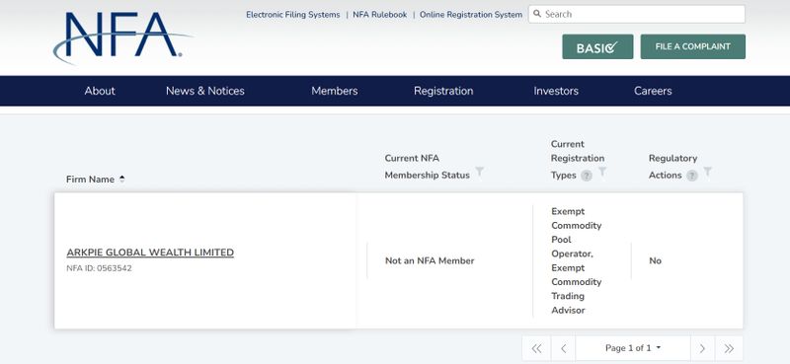Click the search magnifier icon
790x364 pixels.
pos(537,14)
